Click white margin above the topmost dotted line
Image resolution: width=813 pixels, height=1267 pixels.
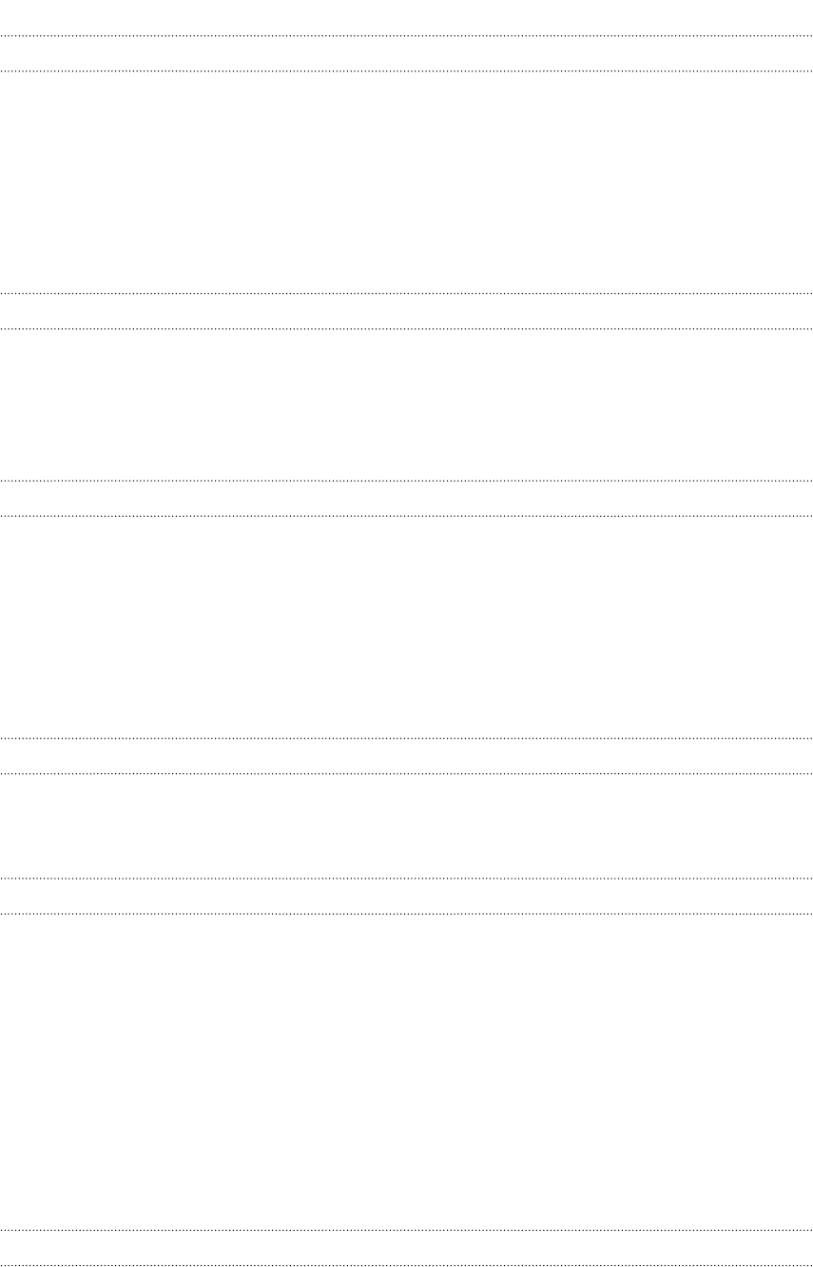[x=406, y=17]
